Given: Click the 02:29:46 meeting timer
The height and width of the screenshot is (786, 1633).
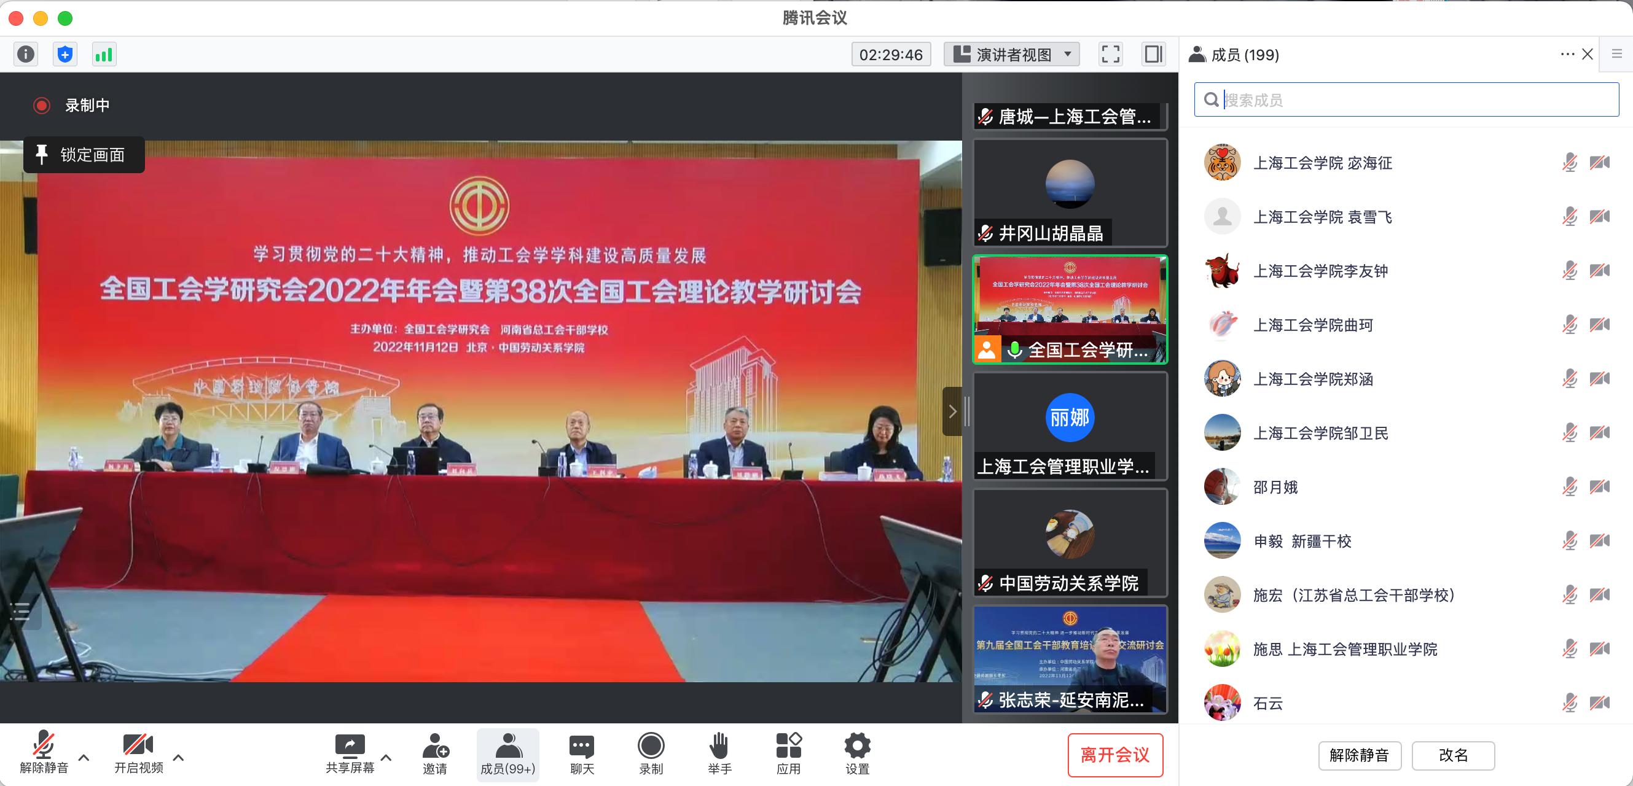Looking at the screenshot, I should 891,55.
